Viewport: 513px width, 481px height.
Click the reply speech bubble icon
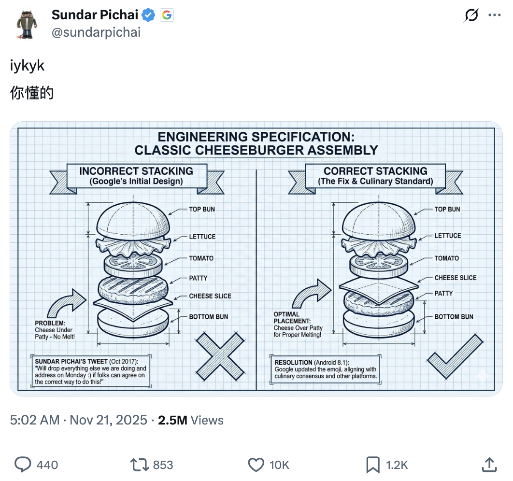click(x=23, y=465)
